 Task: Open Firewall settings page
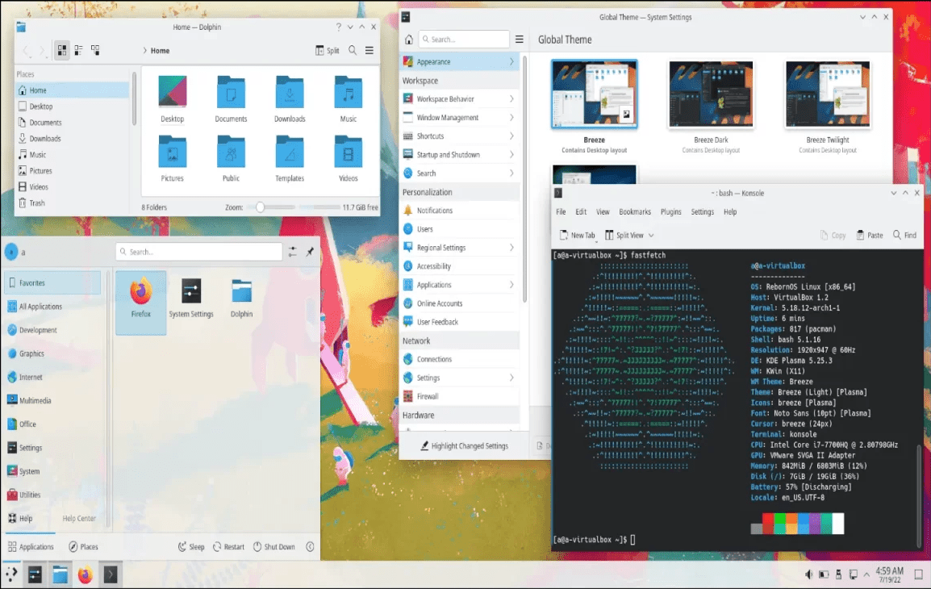(459, 396)
